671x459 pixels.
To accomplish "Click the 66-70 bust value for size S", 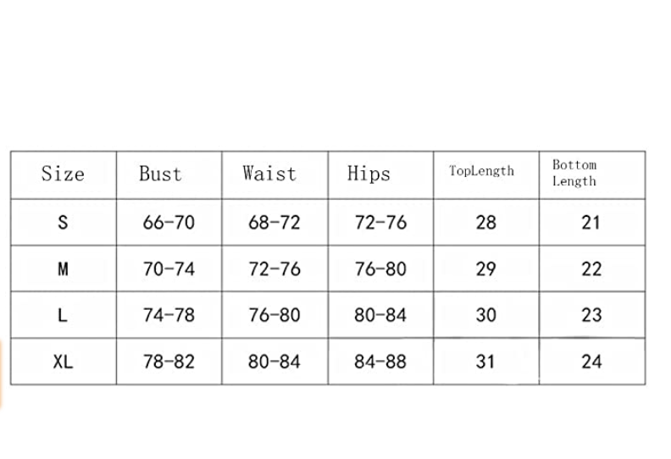I will (169, 223).
